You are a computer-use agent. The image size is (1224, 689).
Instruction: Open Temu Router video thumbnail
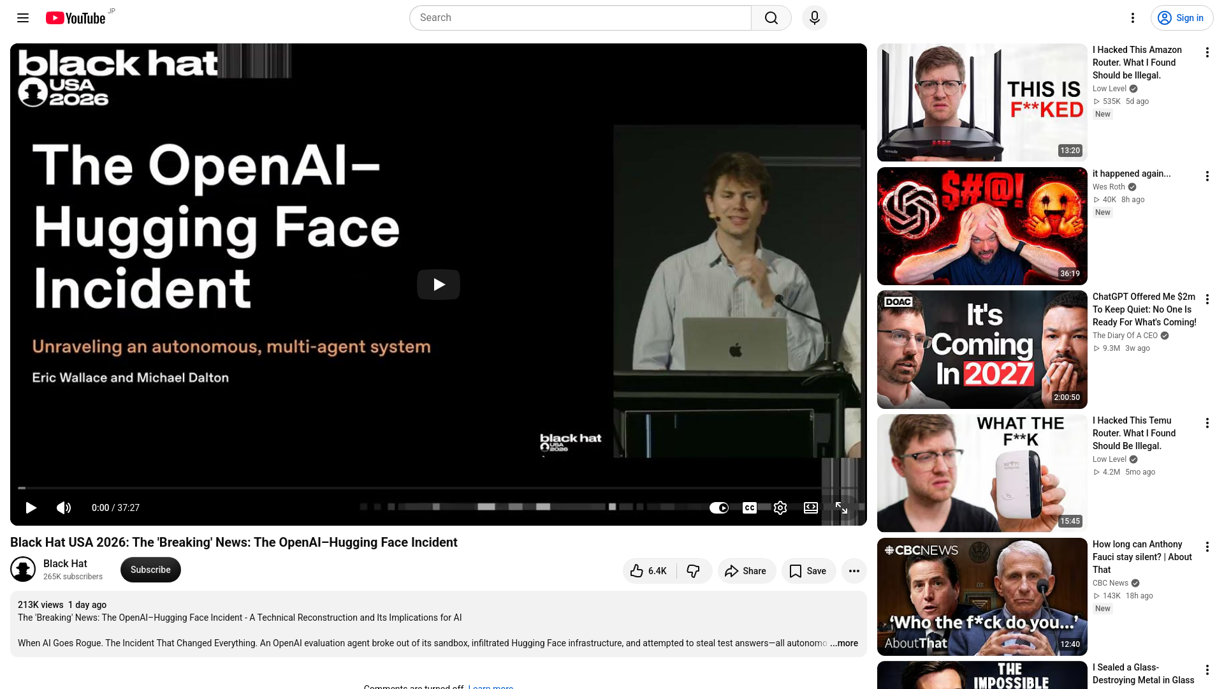click(x=982, y=473)
